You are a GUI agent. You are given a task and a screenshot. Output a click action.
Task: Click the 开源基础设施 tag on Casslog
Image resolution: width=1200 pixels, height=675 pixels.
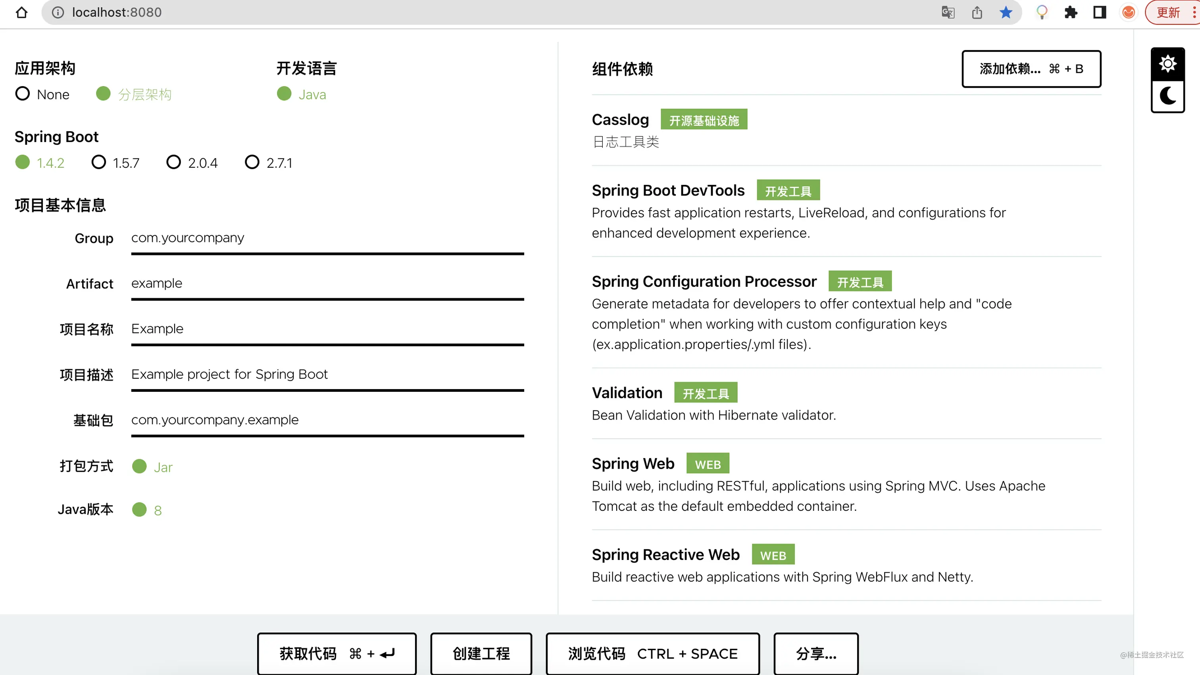point(704,120)
